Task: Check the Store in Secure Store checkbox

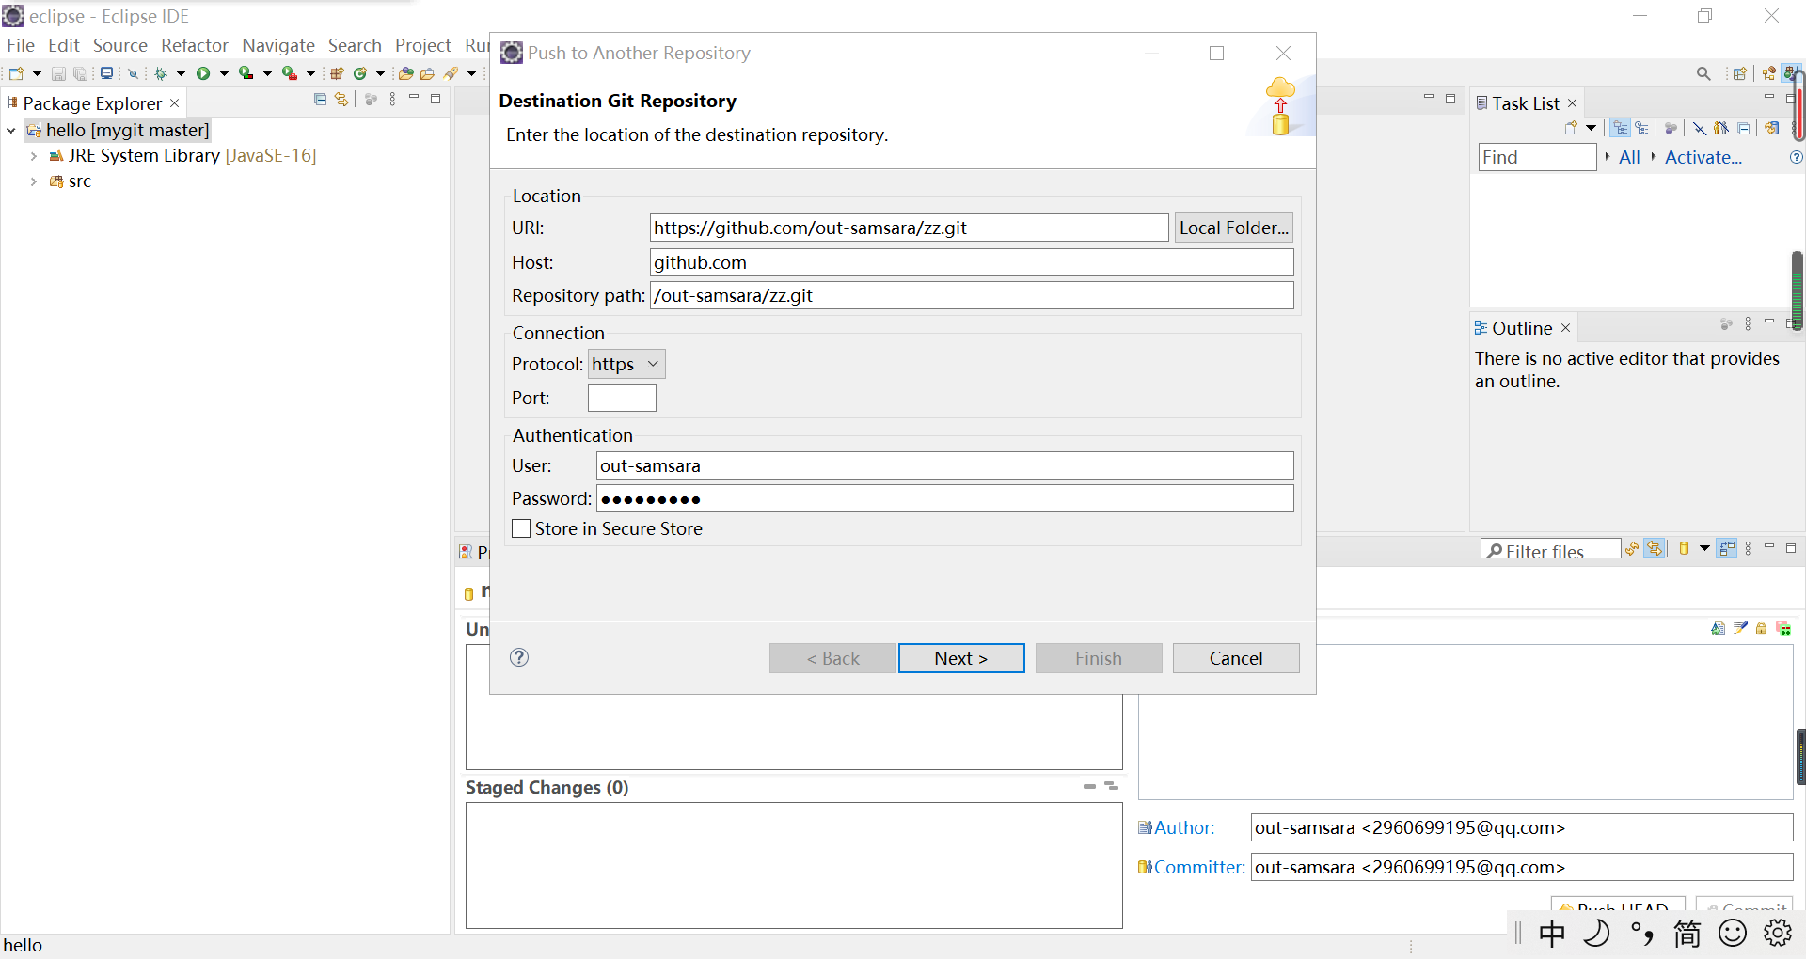Action: (x=521, y=528)
